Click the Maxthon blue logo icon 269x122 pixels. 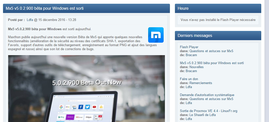[156, 35]
